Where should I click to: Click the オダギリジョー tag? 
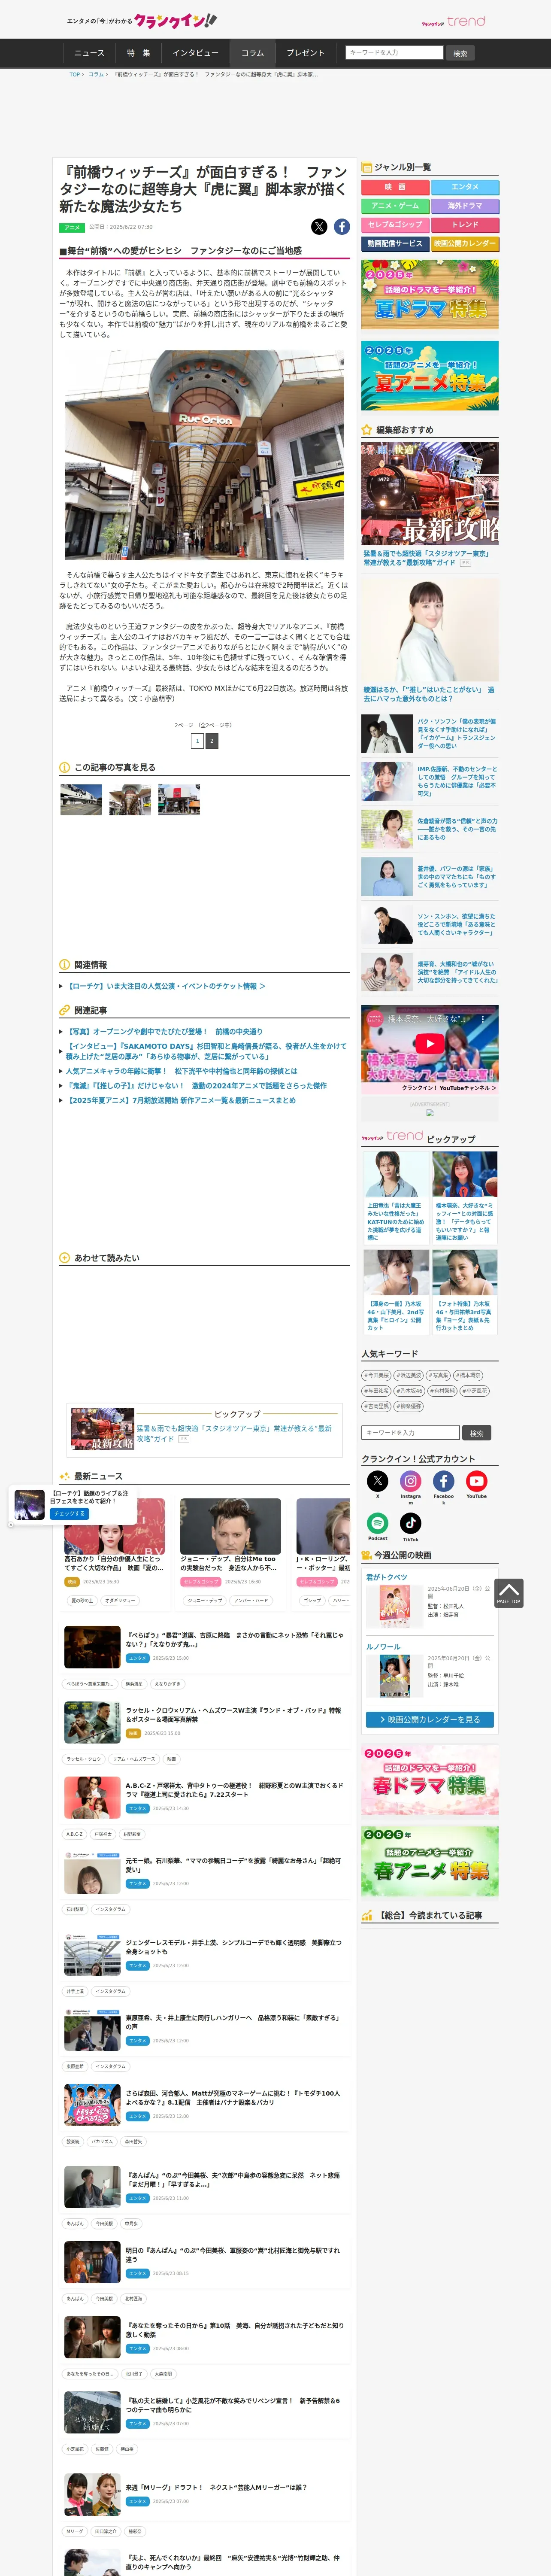point(120,1601)
